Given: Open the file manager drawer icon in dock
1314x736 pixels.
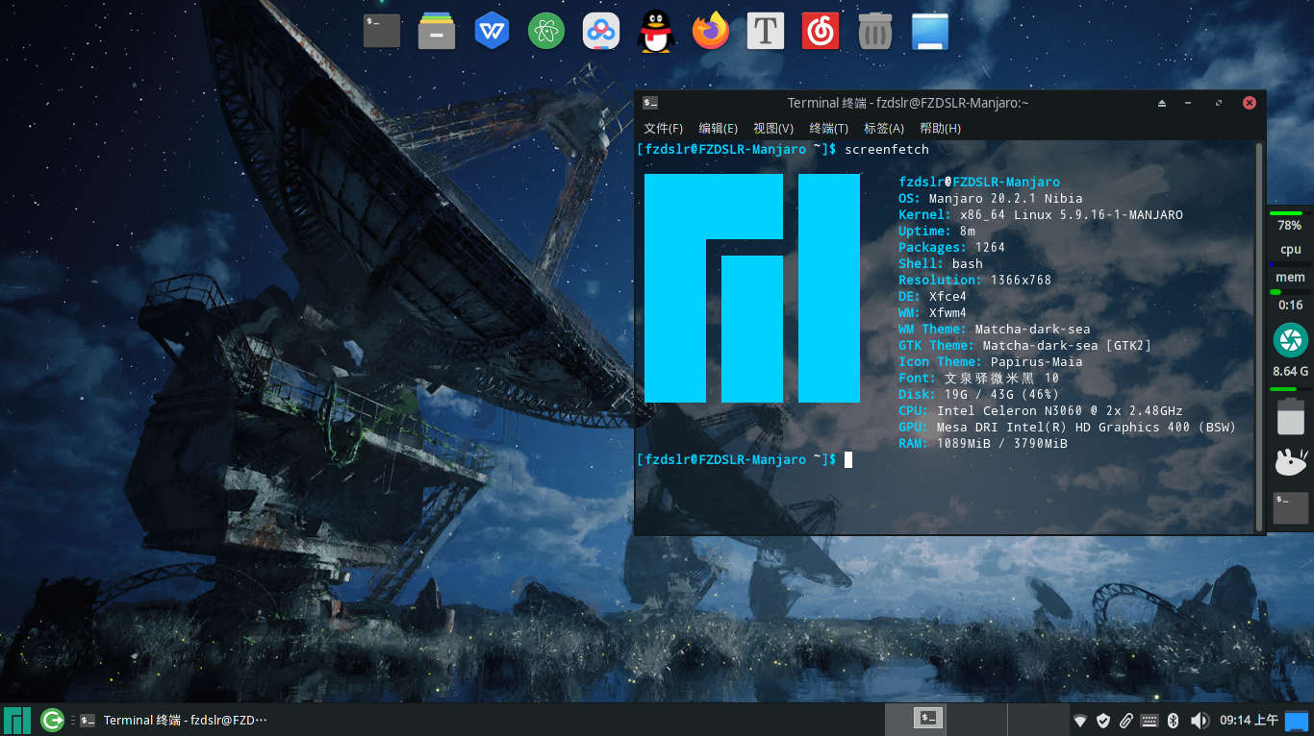Looking at the screenshot, I should click(437, 32).
